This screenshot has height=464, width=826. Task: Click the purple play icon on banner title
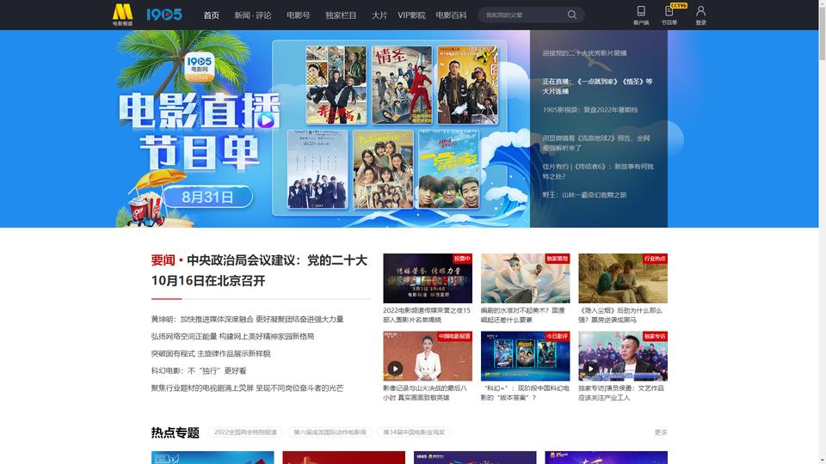coord(267,120)
